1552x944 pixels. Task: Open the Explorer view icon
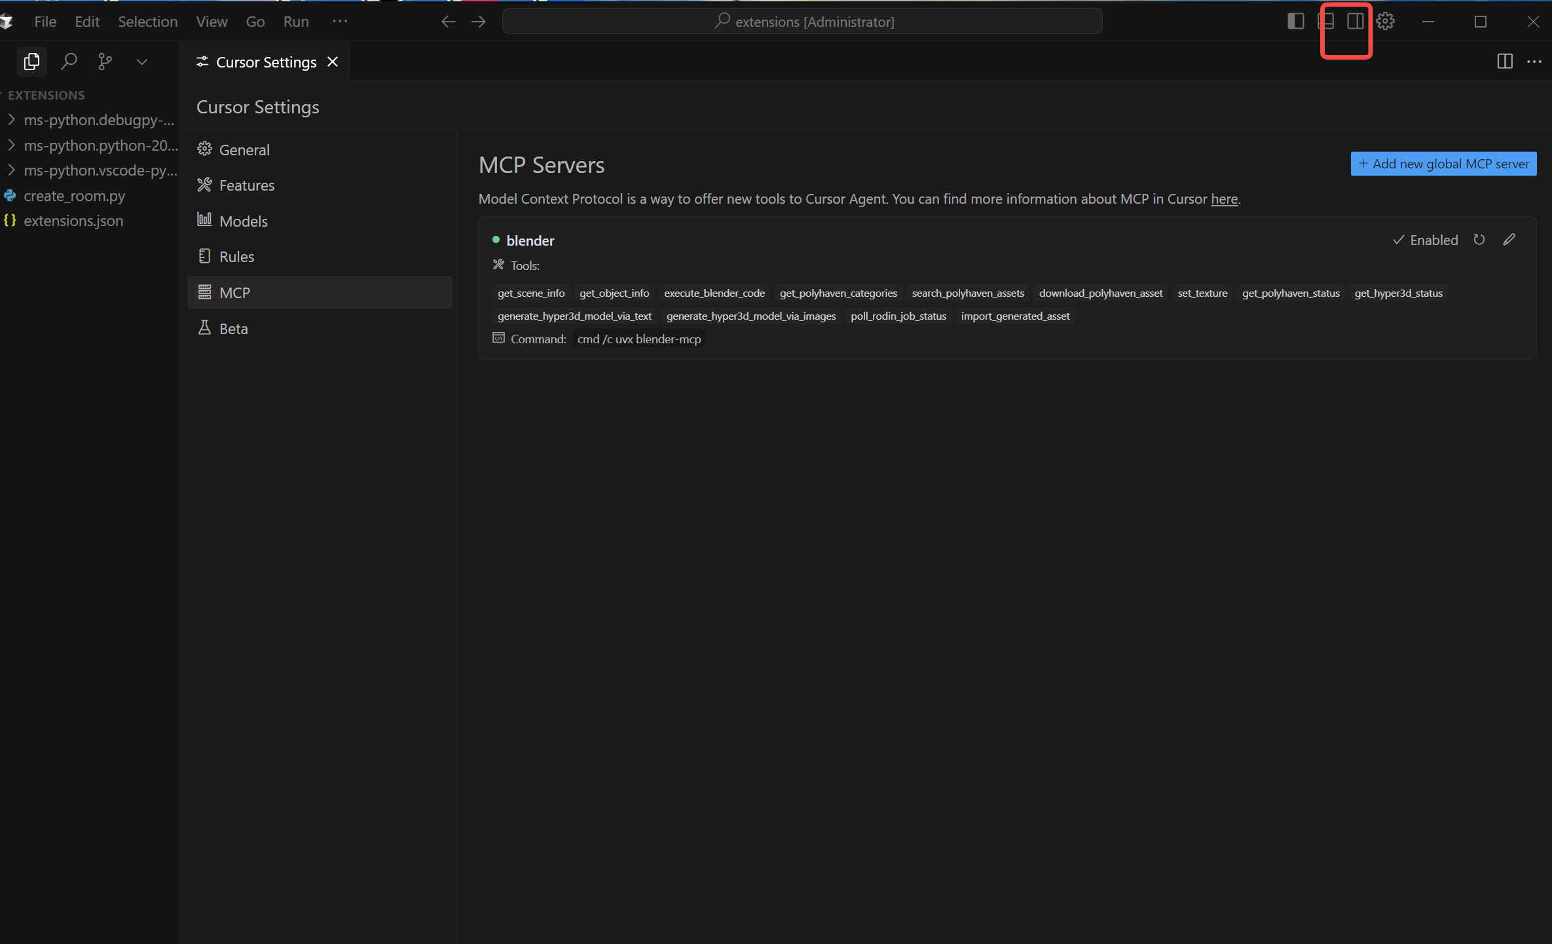pos(31,62)
